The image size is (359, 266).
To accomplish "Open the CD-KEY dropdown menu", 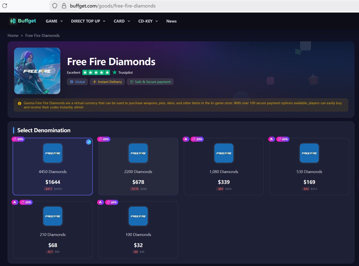I will (x=148, y=21).
